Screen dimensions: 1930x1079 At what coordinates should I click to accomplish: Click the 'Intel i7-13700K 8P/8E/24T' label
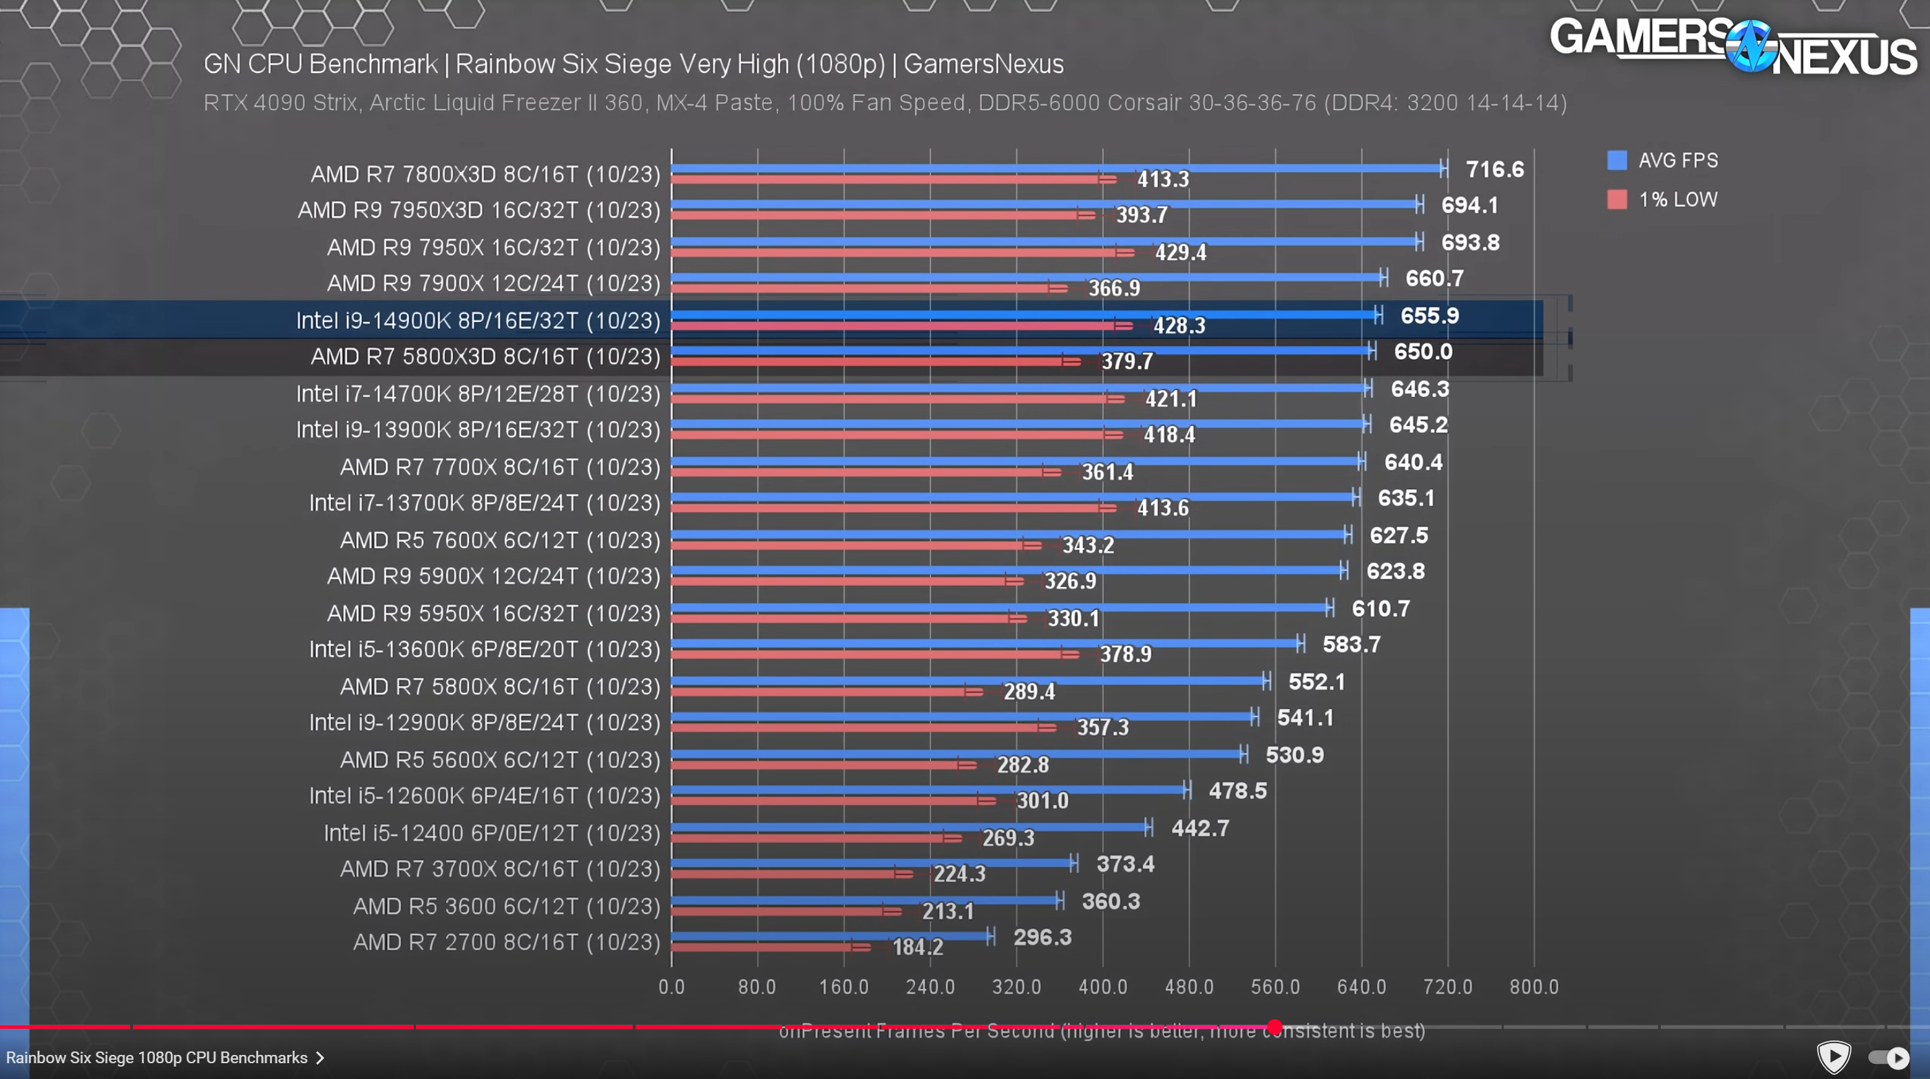pyautogui.click(x=485, y=503)
